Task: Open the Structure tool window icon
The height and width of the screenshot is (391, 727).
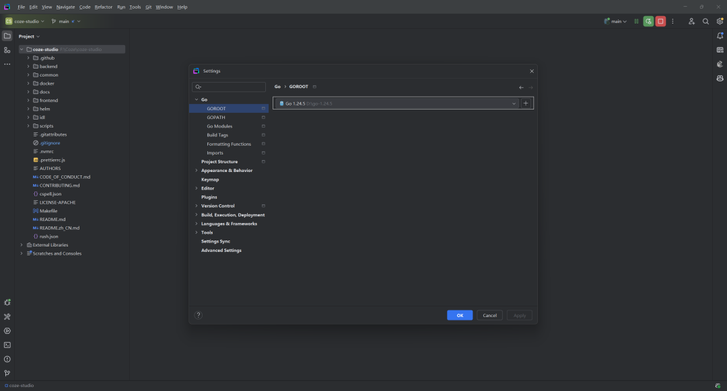Action: (x=7, y=50)
